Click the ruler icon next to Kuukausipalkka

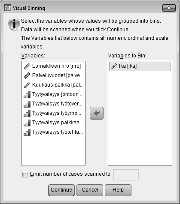(x=27, y=85)
